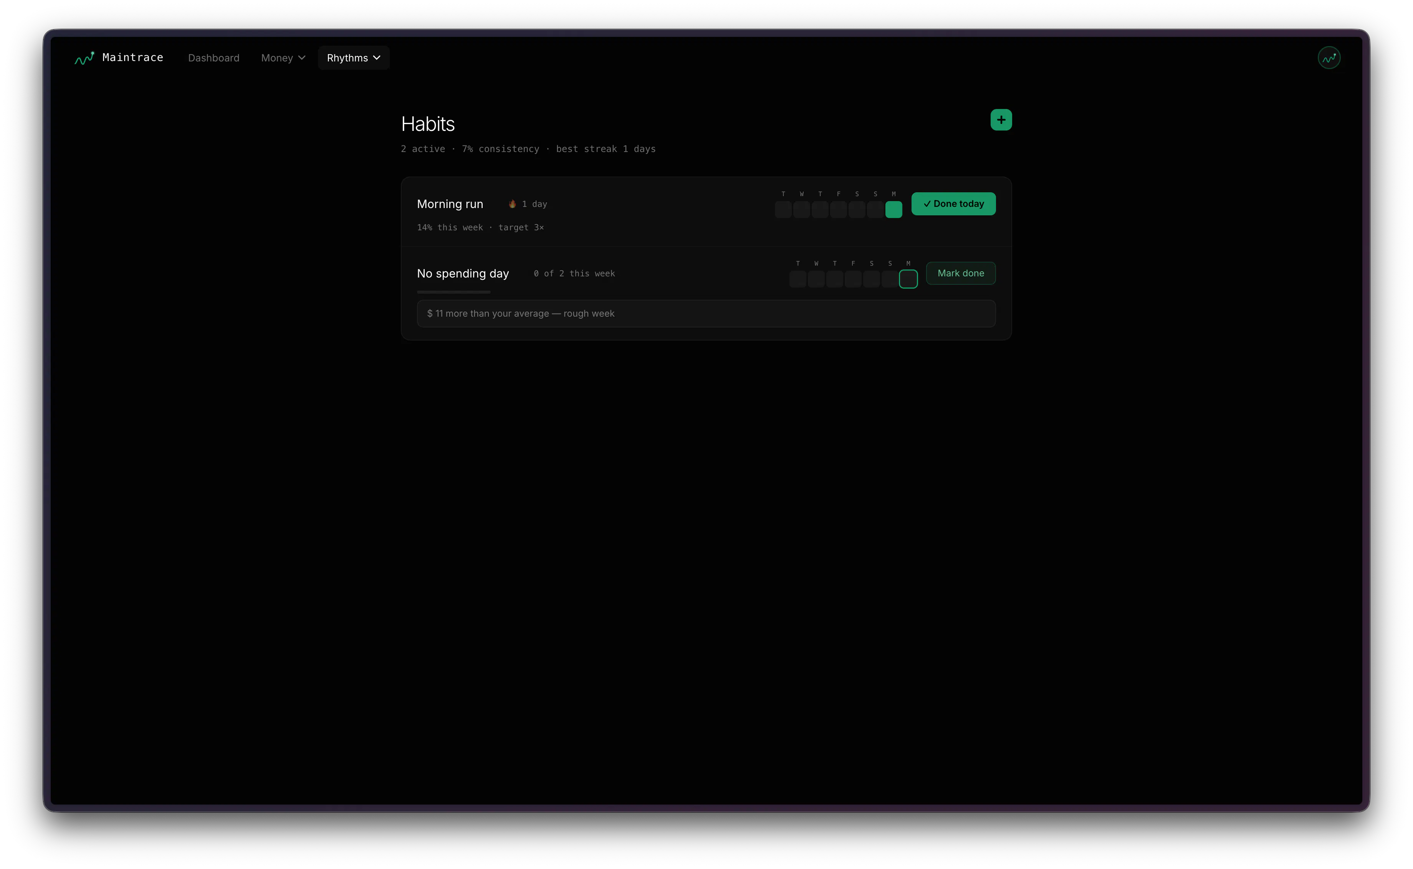Click the Maintrace logo icon
Viewport: 1413px width, 869px height.
84,58
